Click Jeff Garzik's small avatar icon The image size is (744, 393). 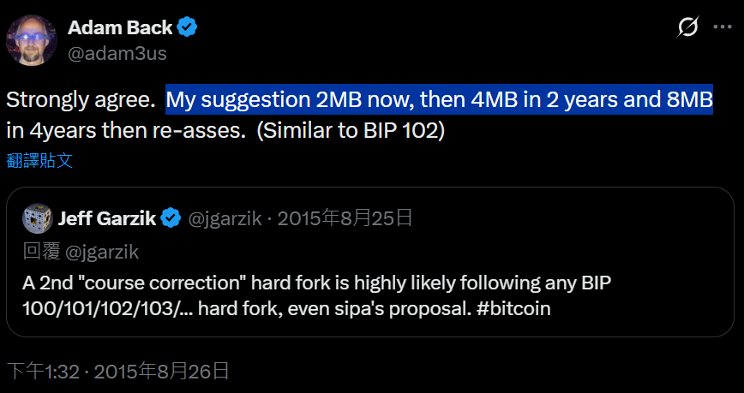[37, 218]
